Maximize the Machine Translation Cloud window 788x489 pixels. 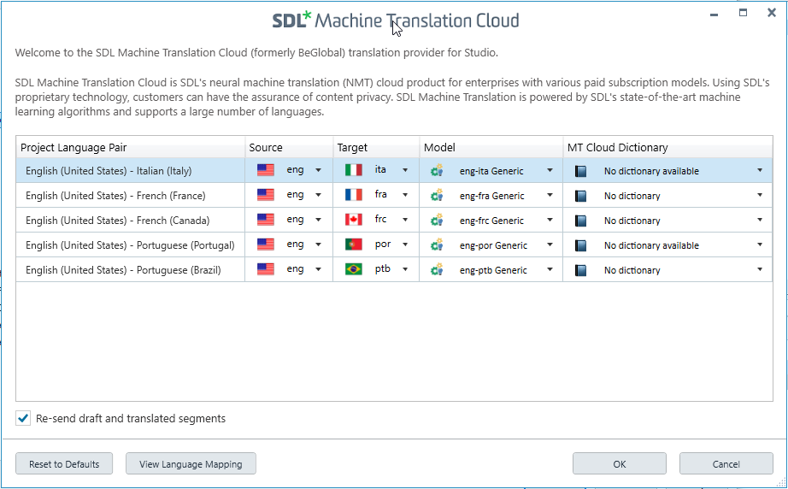pos(743,13)
